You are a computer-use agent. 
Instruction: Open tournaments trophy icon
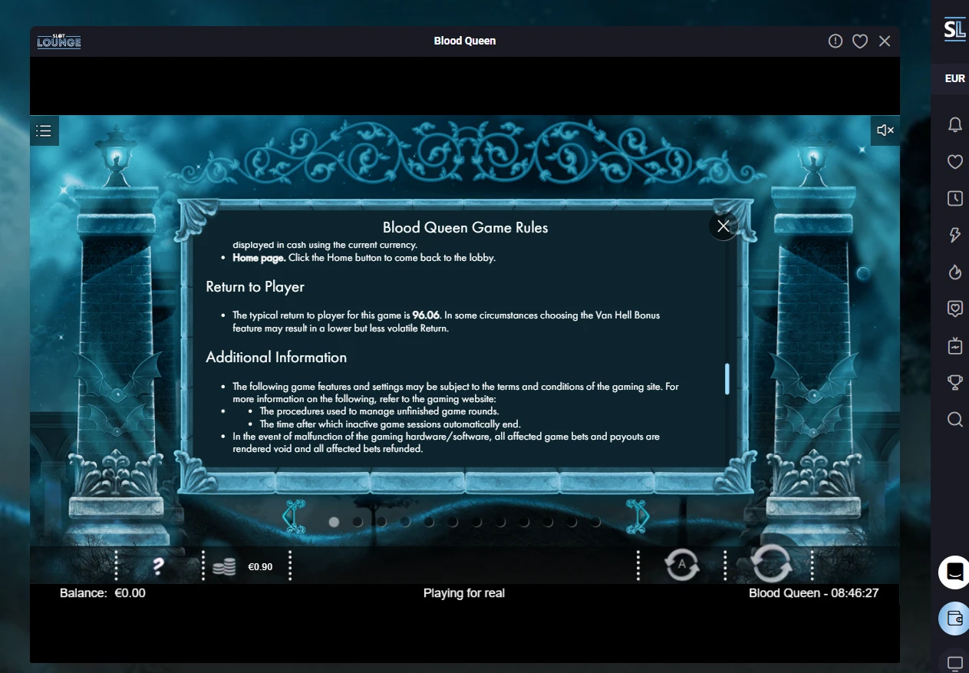955,382
